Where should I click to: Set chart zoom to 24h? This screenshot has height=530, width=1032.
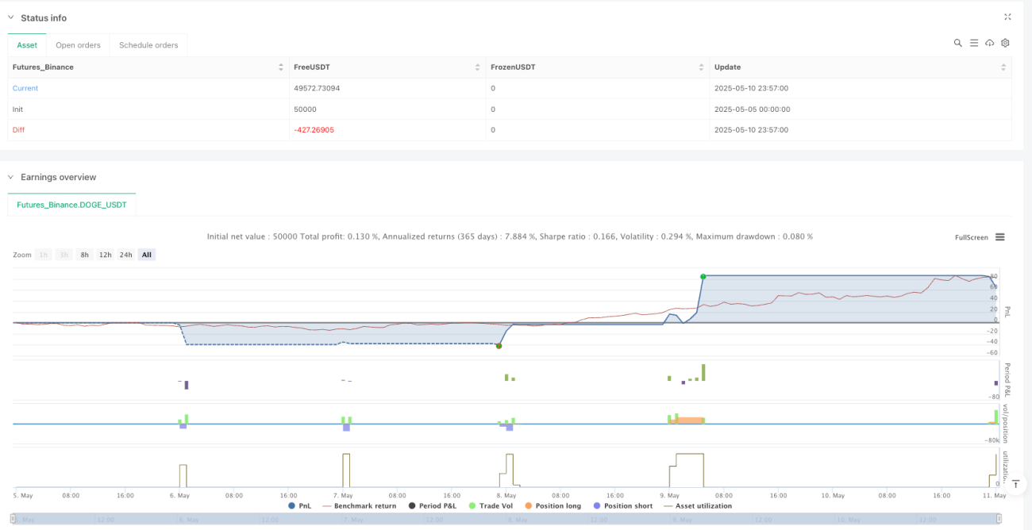point(125,255)
